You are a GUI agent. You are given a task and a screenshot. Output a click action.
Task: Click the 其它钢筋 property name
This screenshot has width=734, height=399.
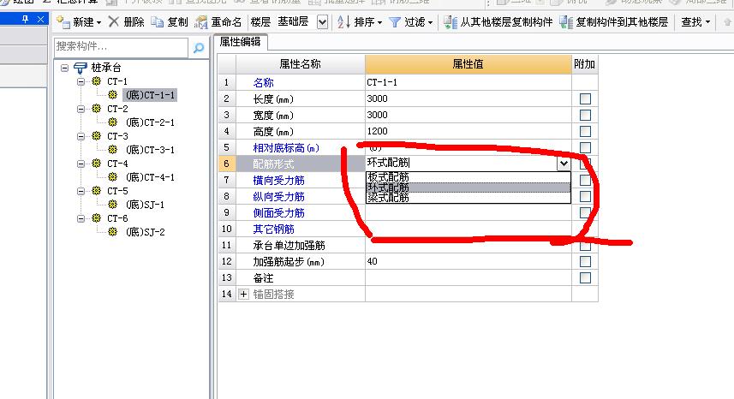[x=273, y=229]
